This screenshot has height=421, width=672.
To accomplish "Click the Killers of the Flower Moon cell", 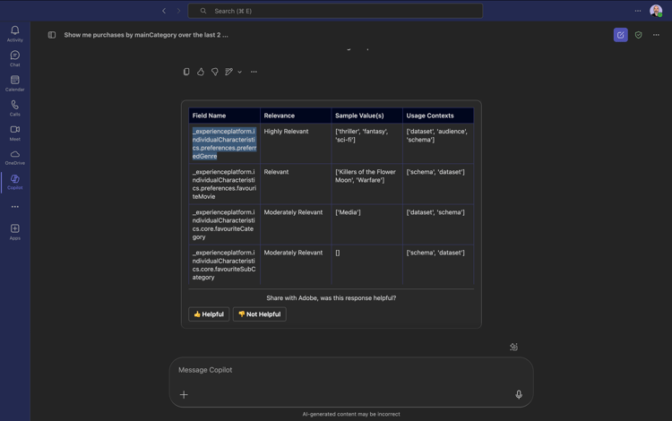I will pyautogui.click(x=366, y=185).
